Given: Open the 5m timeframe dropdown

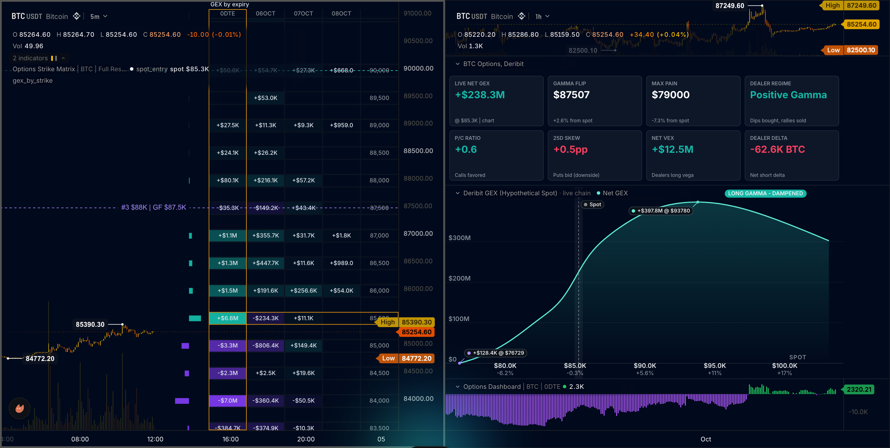Looking at the screenshot, I should pyautogui.click(x=99, y=17).
